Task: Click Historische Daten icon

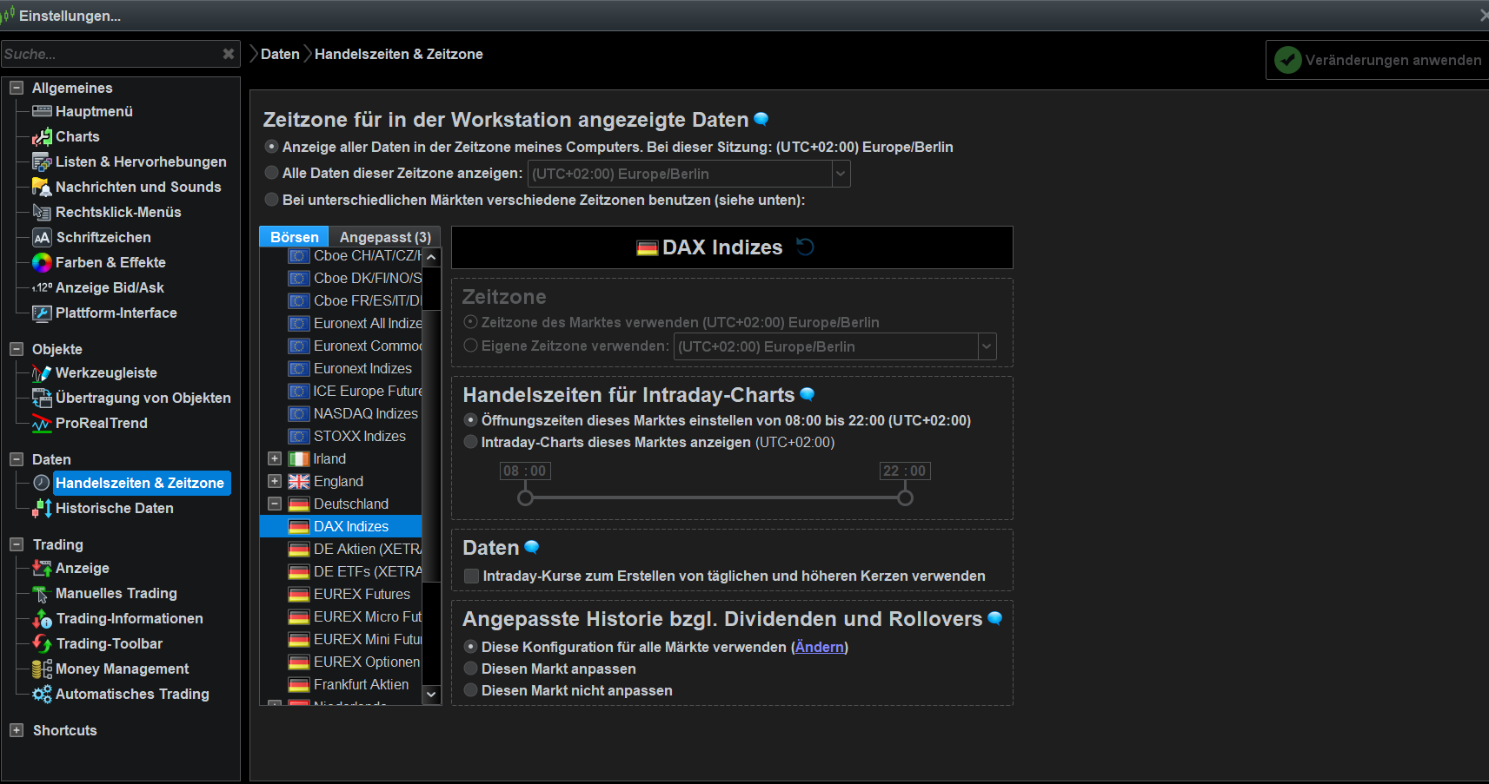Action: click(42, 508)
